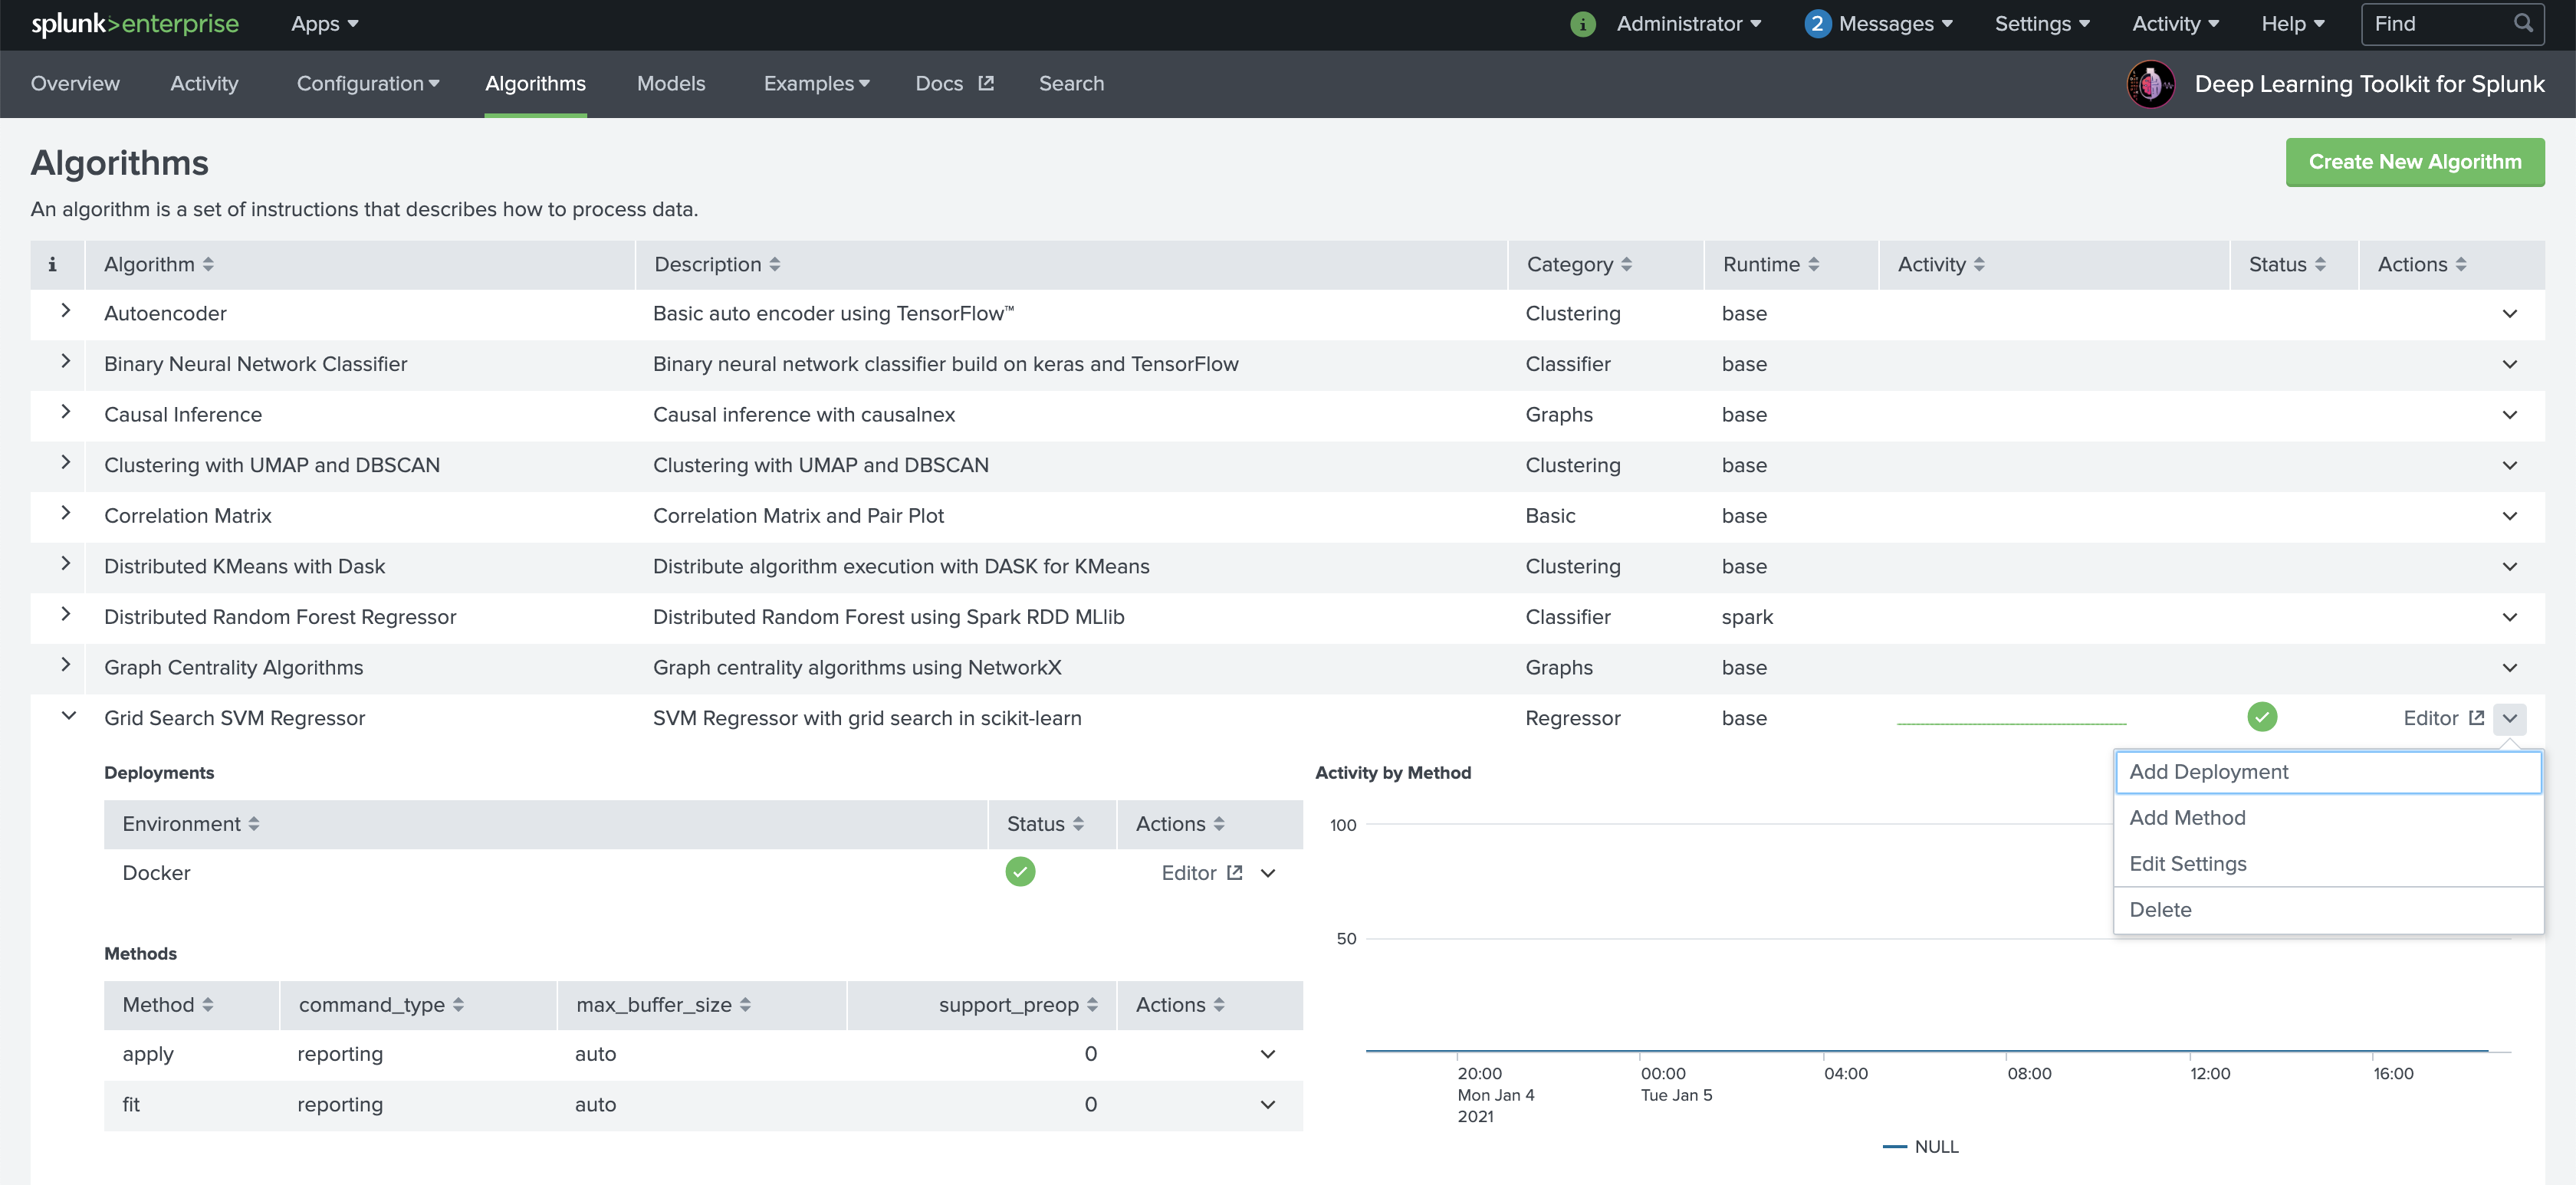Click the Docs external link icon

tap(985, 83)
